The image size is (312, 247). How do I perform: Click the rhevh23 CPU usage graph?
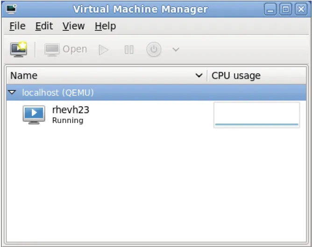[x=256, y=115]
